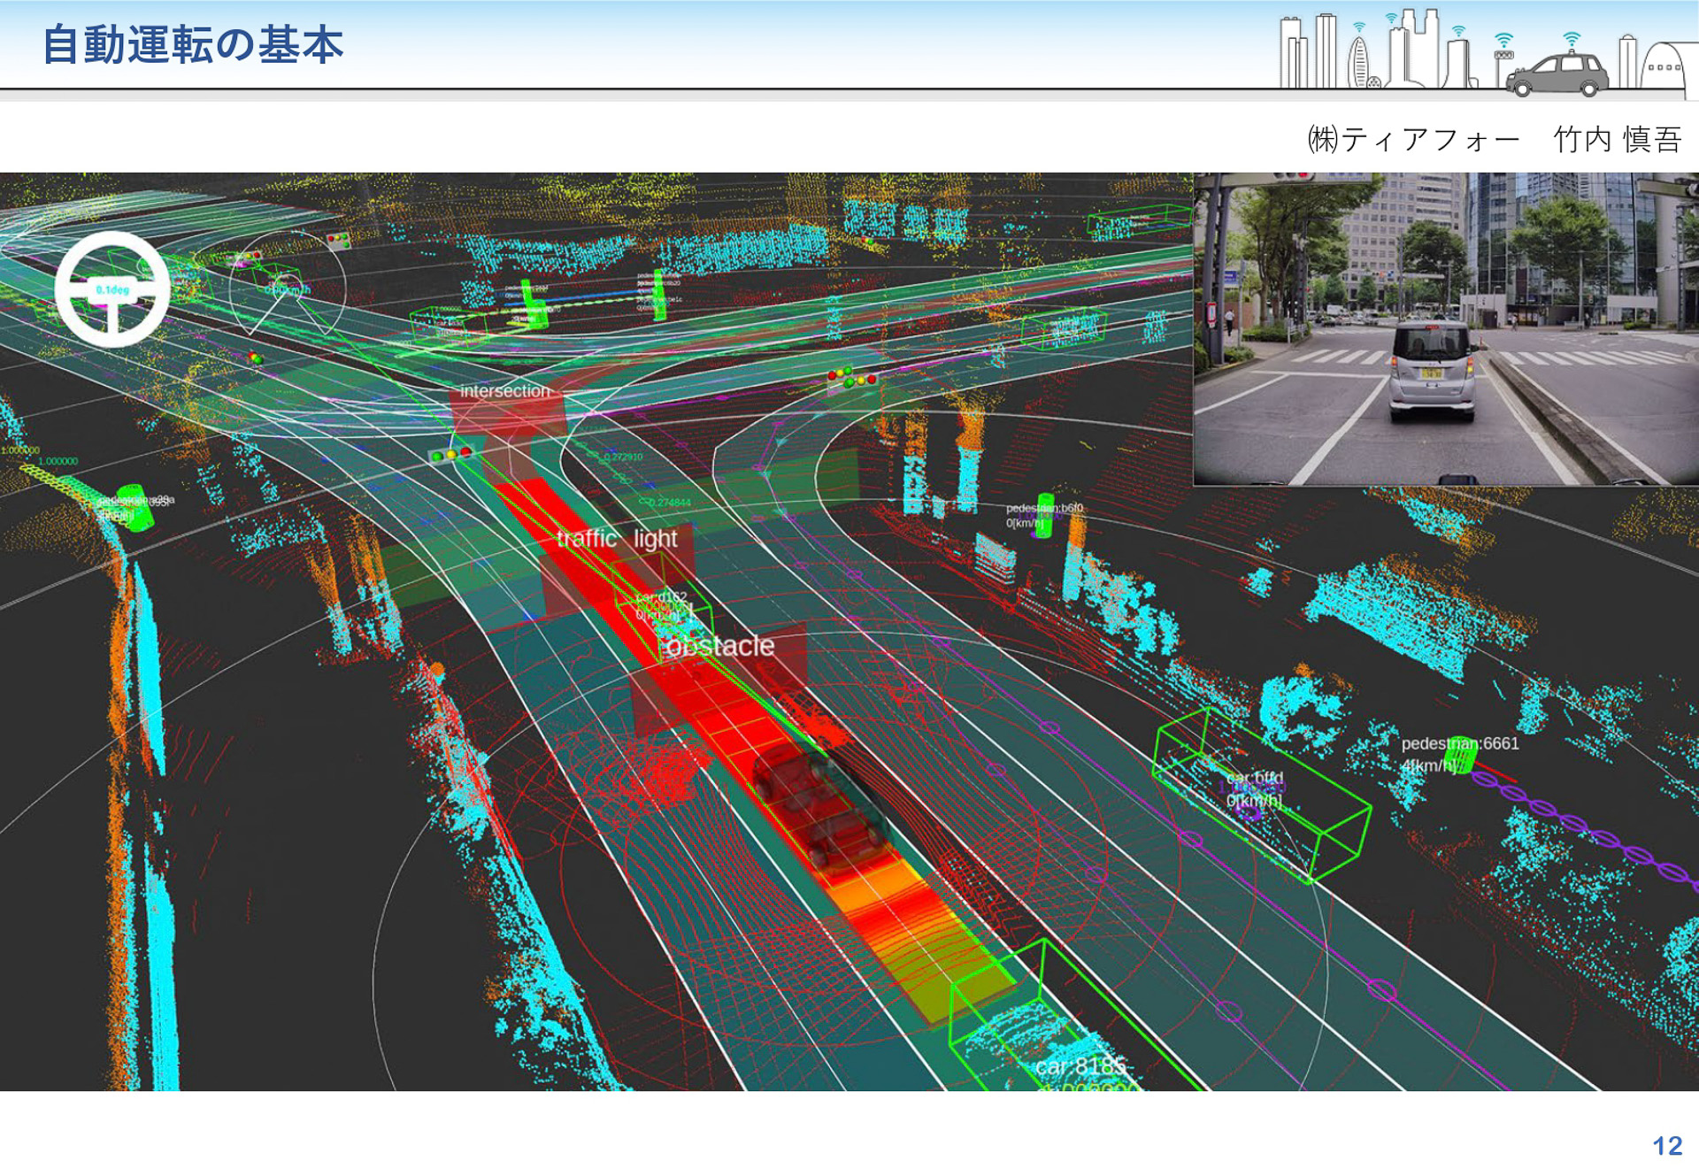The height and width of the screenshot is (1176, 1699).
Task: Click the traffic light cluster right of the intersection
Action: [x=851, y=378]
